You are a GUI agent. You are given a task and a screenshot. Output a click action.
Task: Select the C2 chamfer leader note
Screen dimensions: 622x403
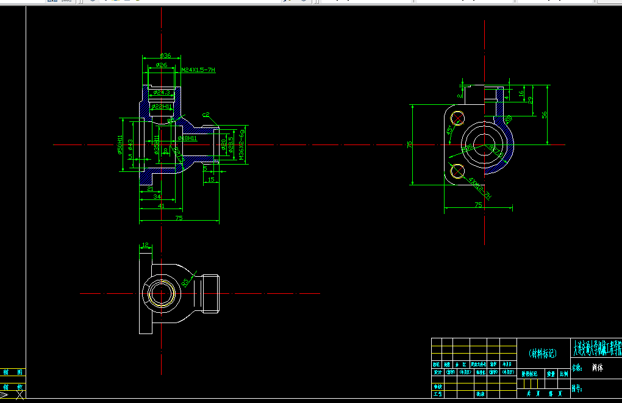(206, 115)
